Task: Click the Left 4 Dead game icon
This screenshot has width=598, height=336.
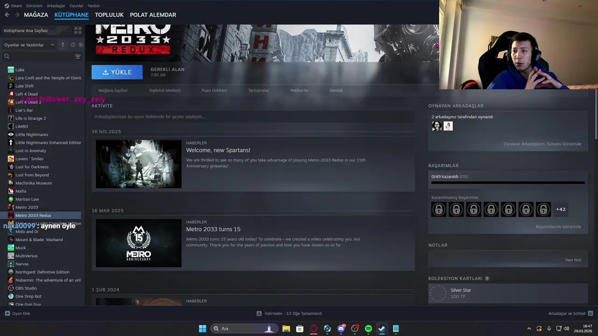Action: [x=11, y=94]
